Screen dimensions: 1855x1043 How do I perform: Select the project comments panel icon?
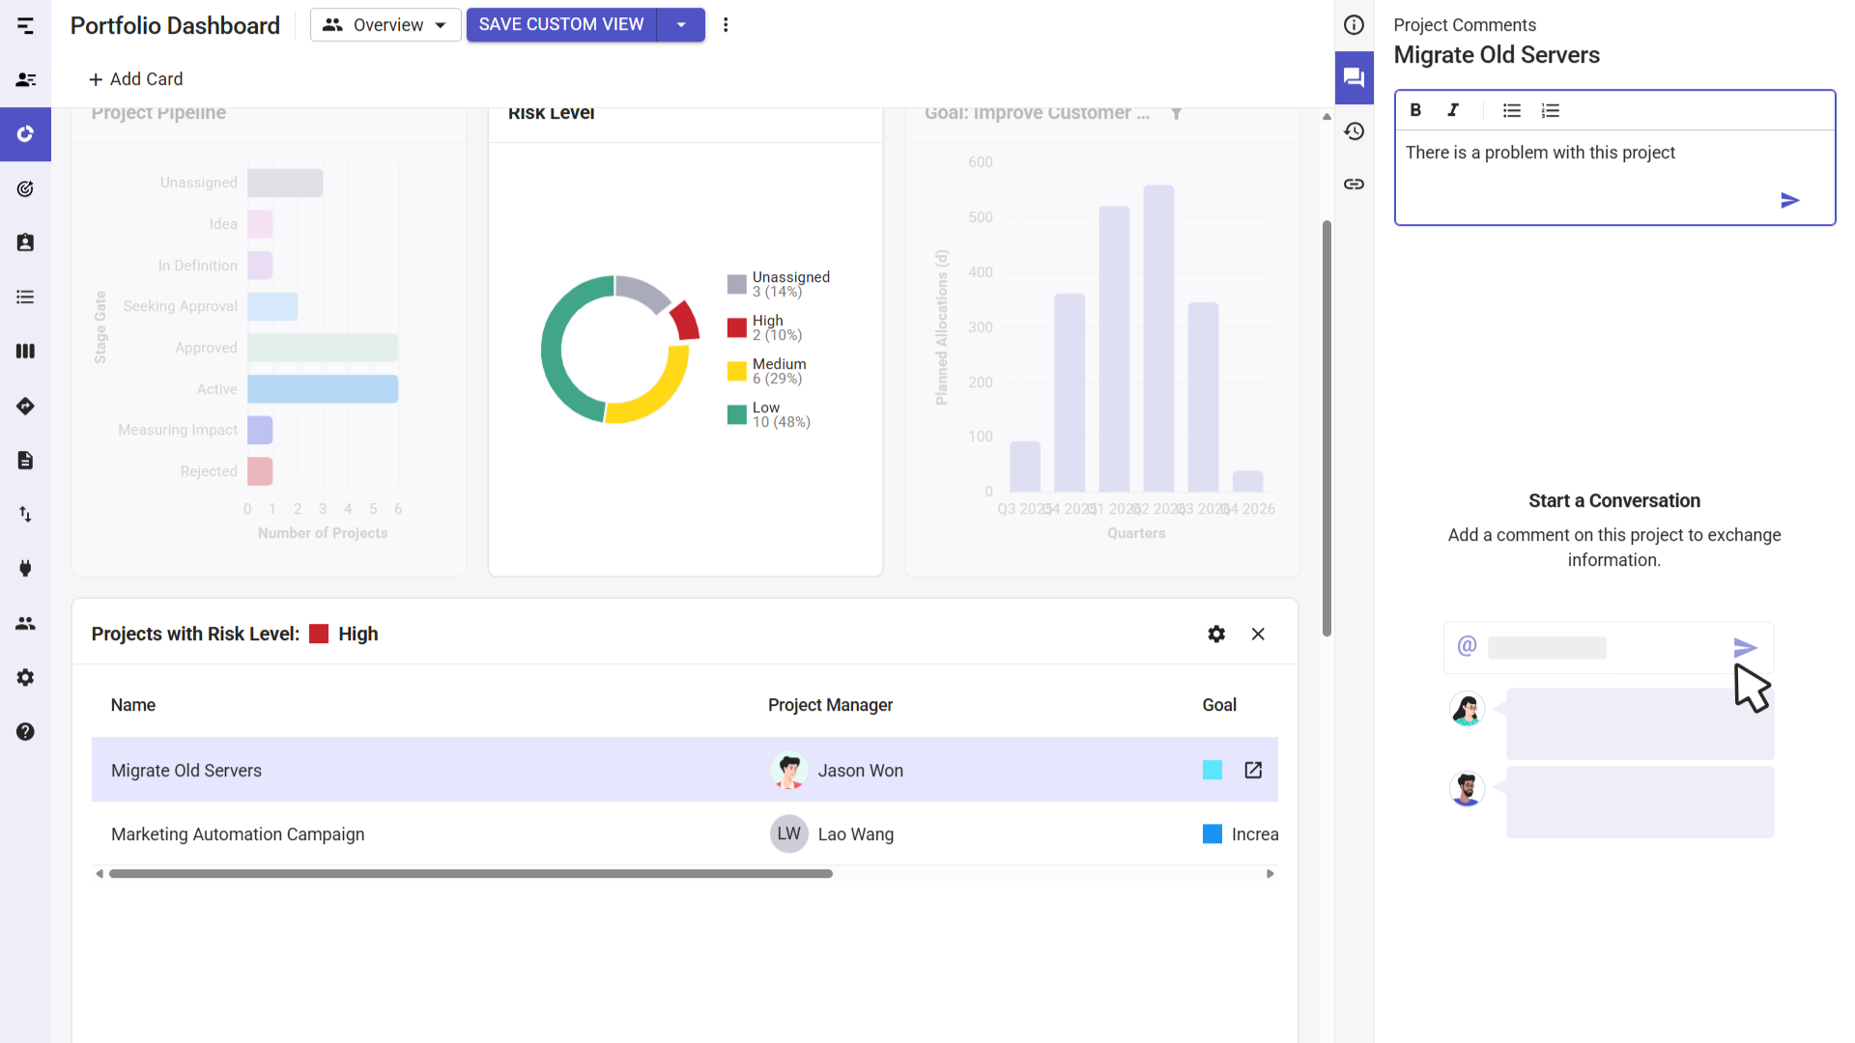[1355, 77]
